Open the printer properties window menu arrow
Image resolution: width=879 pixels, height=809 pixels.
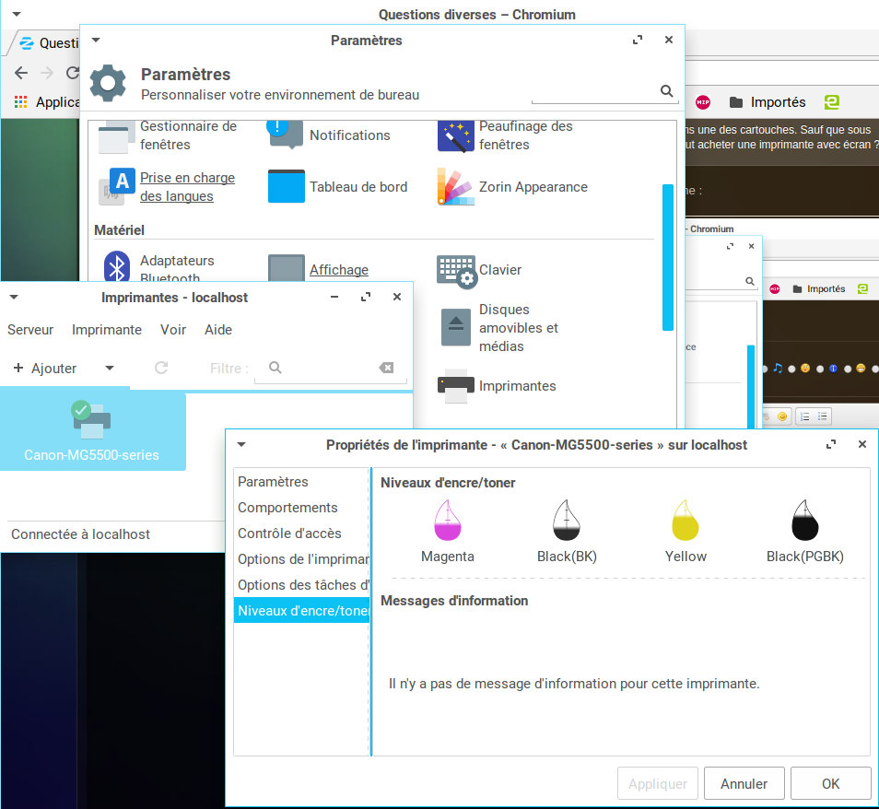(x=241, y=444)
